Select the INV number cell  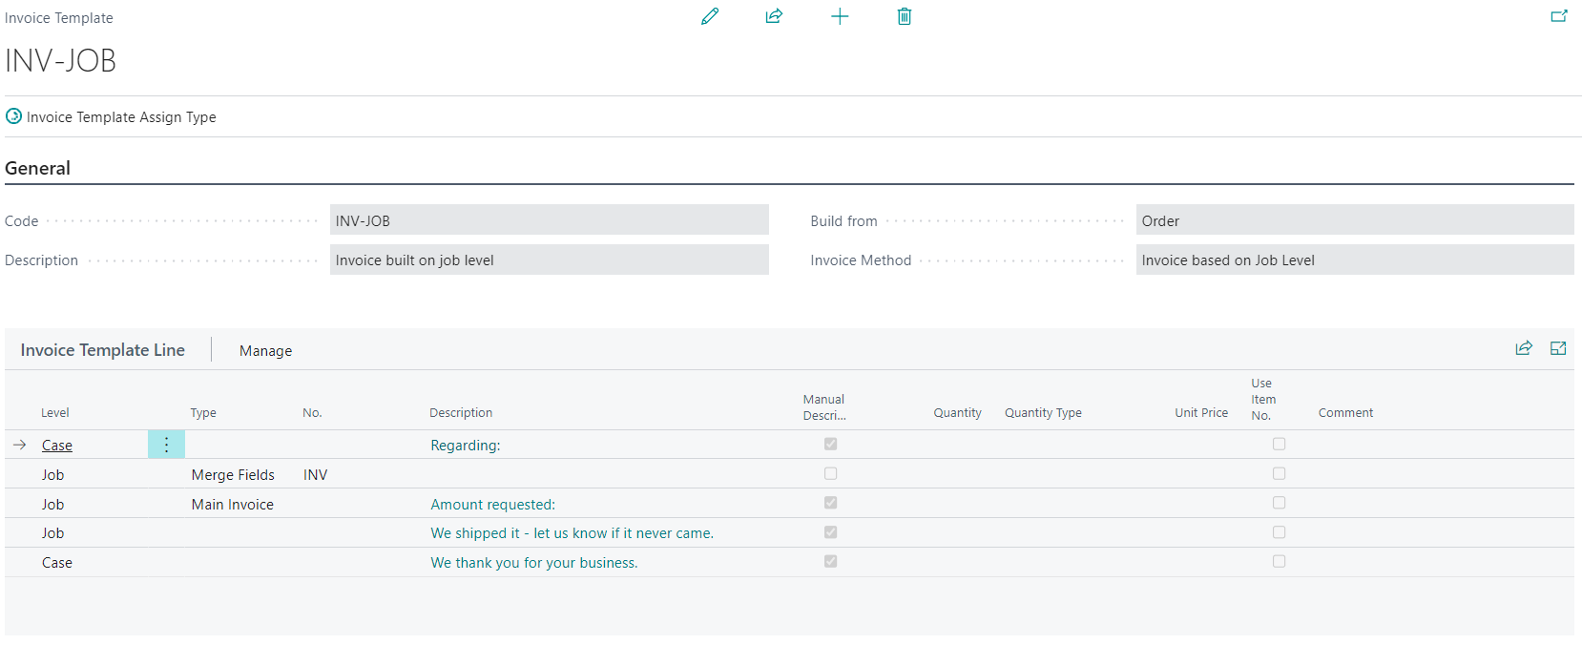[x=316, y=475]
